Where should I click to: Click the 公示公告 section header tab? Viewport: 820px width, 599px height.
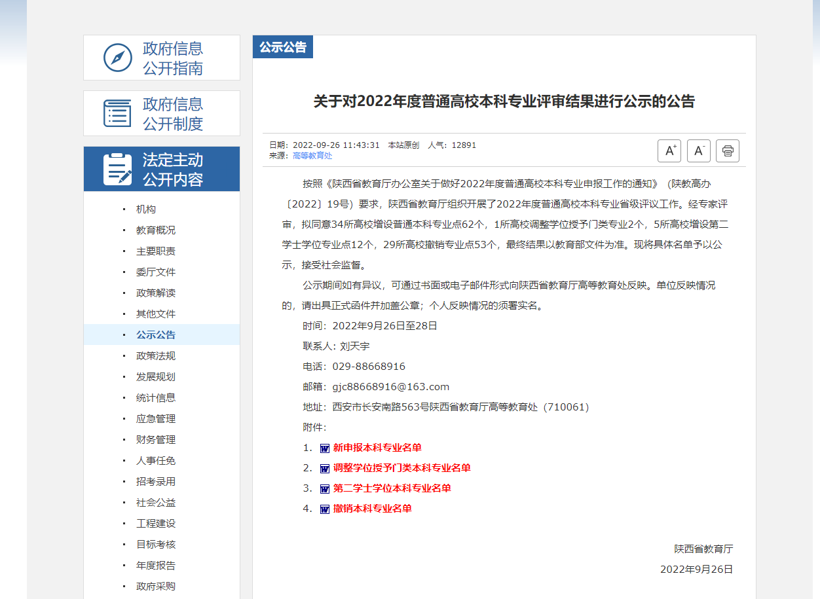point(283,47)
